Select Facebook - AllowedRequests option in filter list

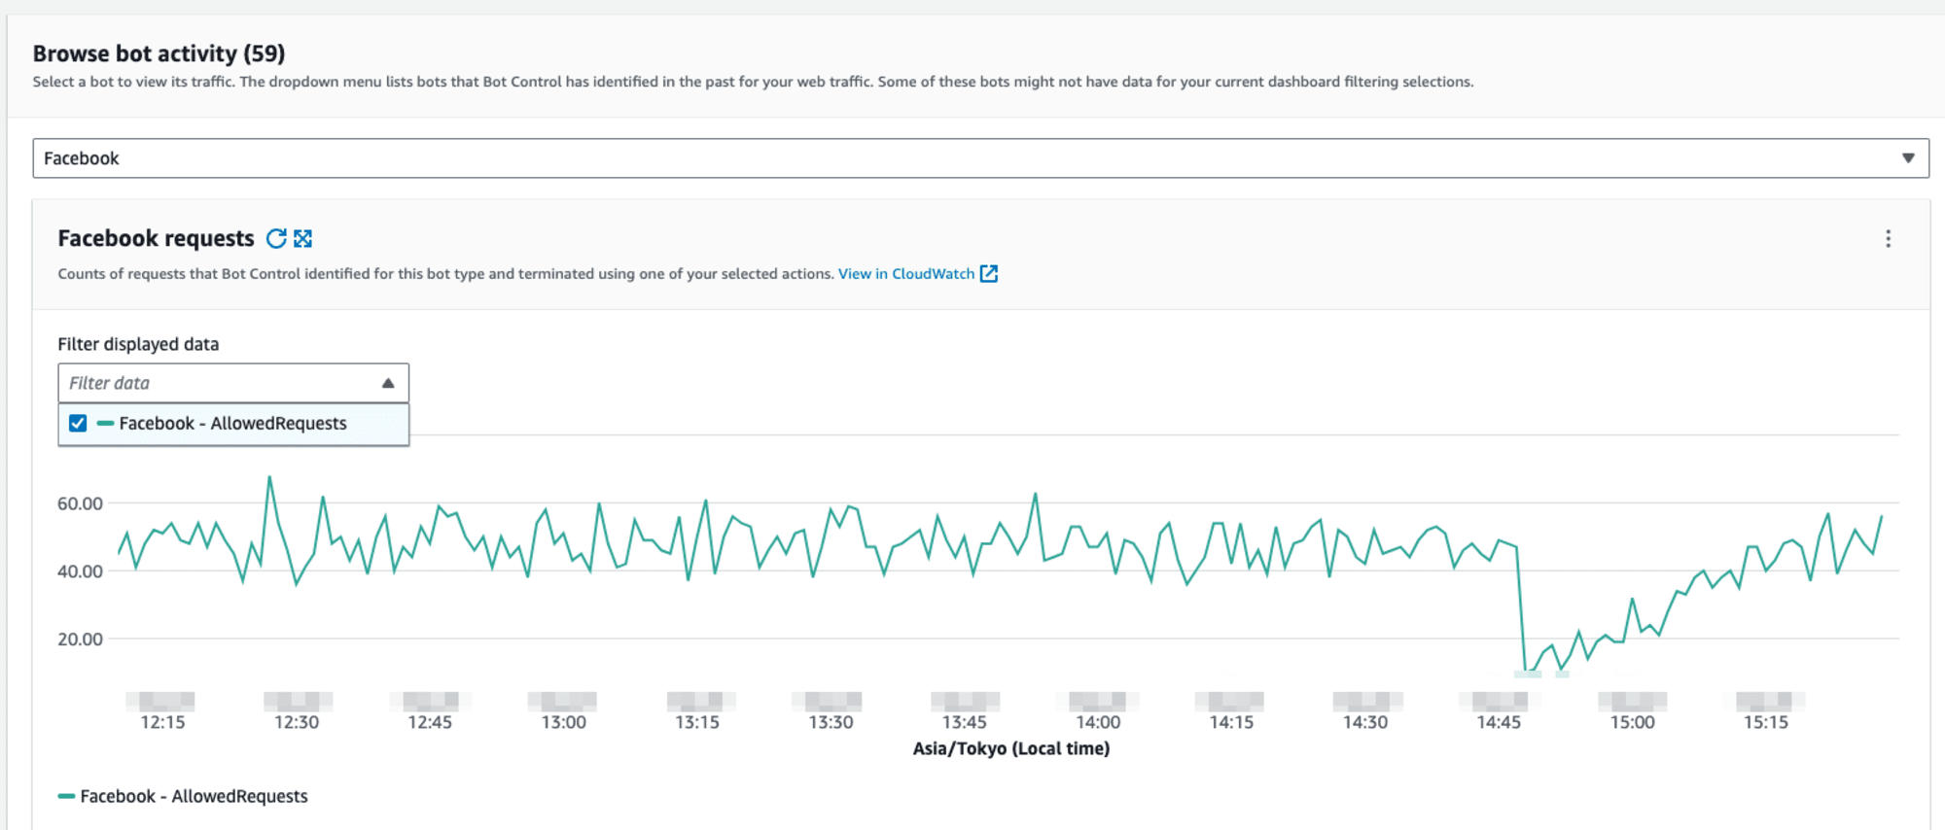[x=233, y=424]
